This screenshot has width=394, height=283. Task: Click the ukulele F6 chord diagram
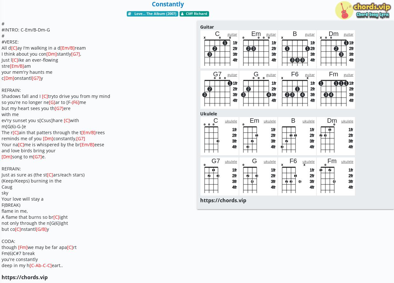click(x=297, y=176)
